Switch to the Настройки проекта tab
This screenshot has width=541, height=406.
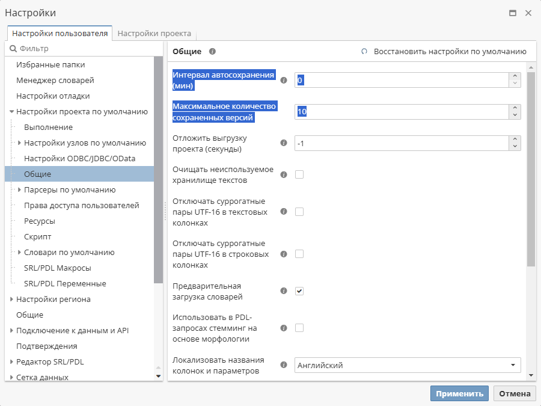(154, 34)
